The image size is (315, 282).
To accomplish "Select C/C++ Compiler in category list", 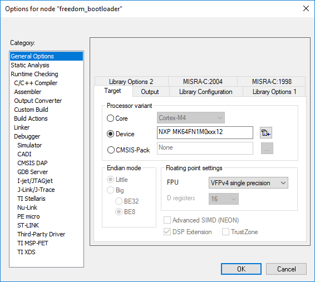I will coord(36,83).
